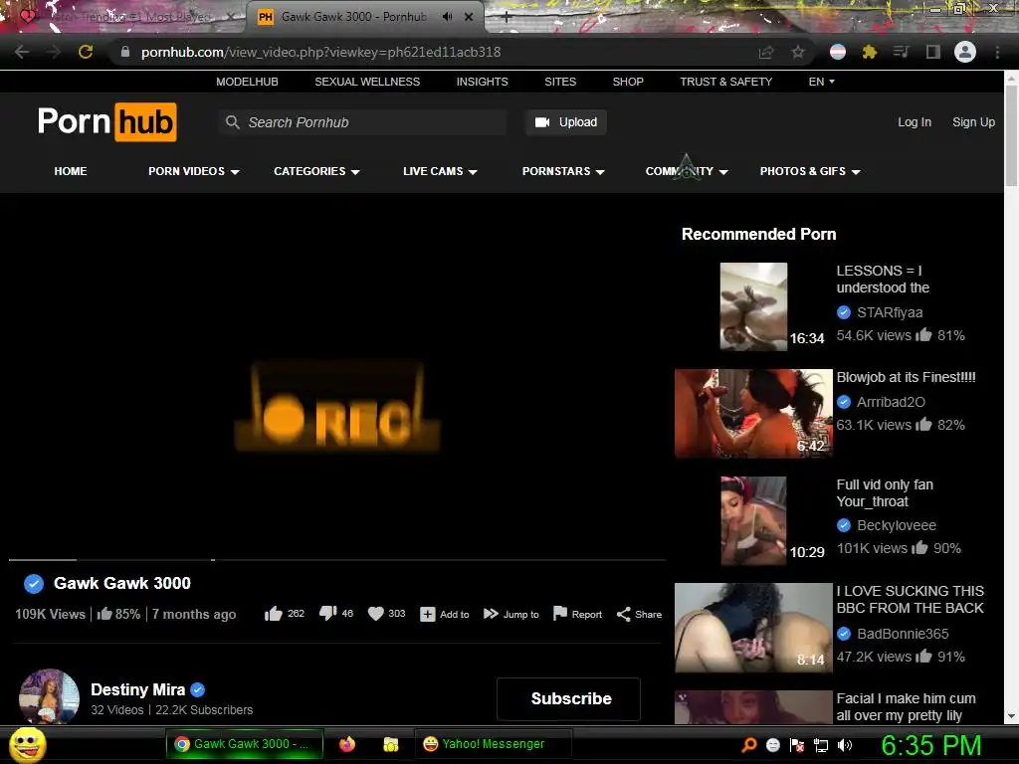Image resolution: width=1019 pixels, height=764 pixels.
Task: Report the video with the flag icon
Action: (x=577, y=614)
